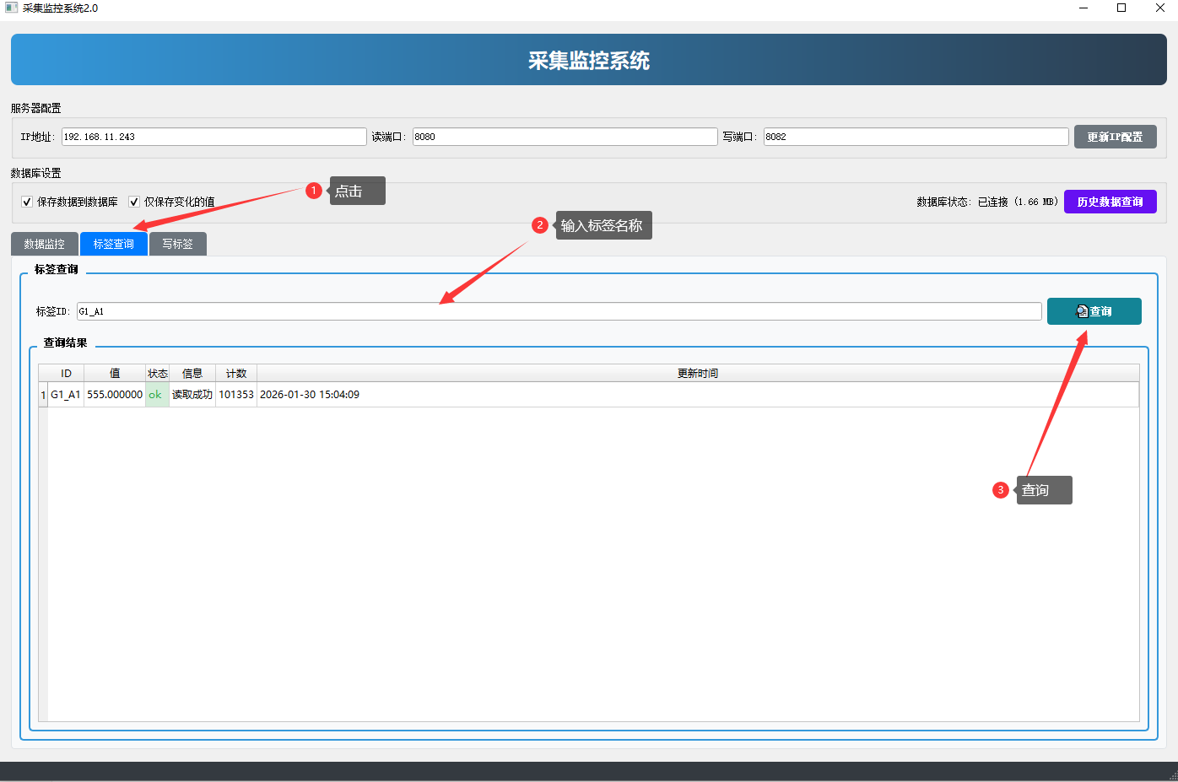Minimize the monitoring system window
The width and height of the screenshot is (1178, 782).
click(x=1083, y=8)
